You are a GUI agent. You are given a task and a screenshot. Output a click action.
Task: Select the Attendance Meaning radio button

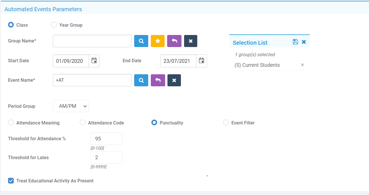[x=11, y=122]
